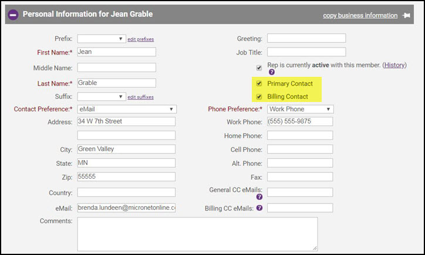Collapse the Personal Information section

click(13, 15)
